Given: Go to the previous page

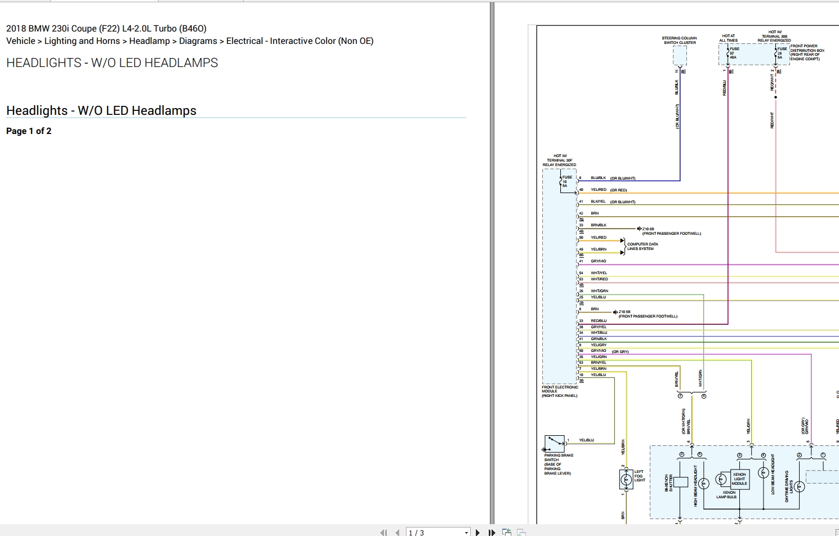Looking at the screenshot, I should [x=398, y=532].
